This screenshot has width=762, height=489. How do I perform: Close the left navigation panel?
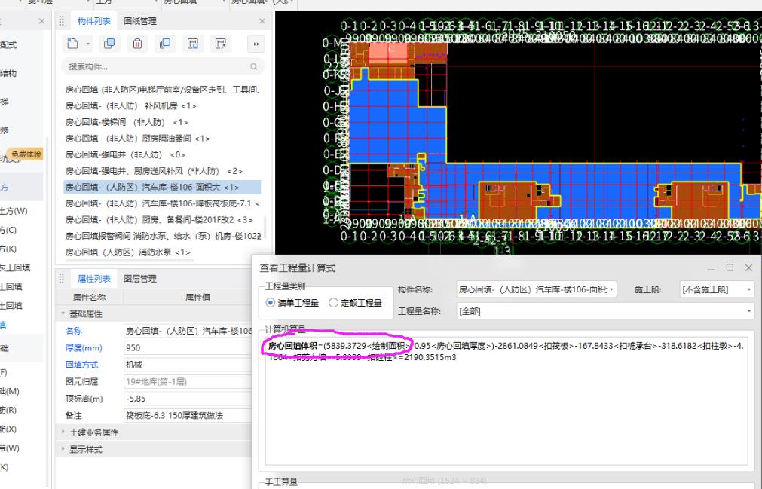(41, 21)
